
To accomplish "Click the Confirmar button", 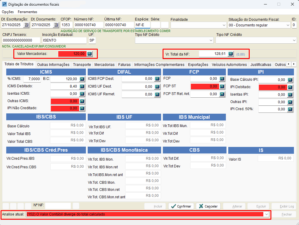I will pos(181,206).
